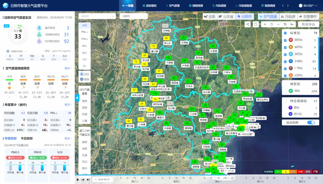The height and width of the screenshot is (184, 323).
Task: Skip to the next timeline frame
Action: 88,180
